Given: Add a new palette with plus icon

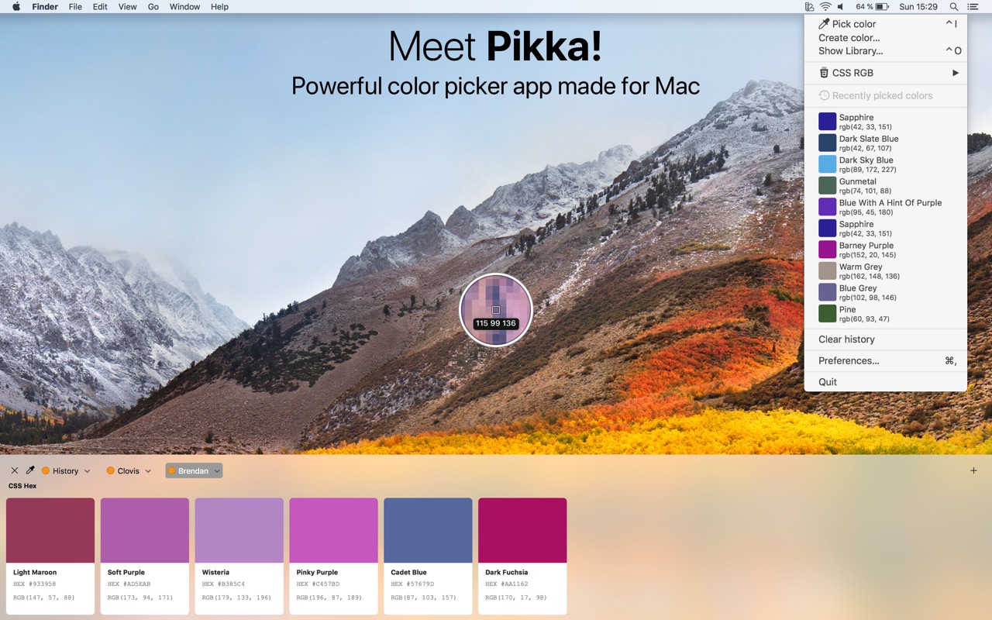Looking at the screenshot, I should tap(974, 470).
